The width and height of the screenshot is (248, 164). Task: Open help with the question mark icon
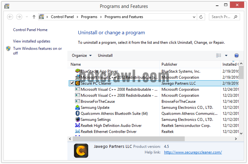click(x=236, y=56)
